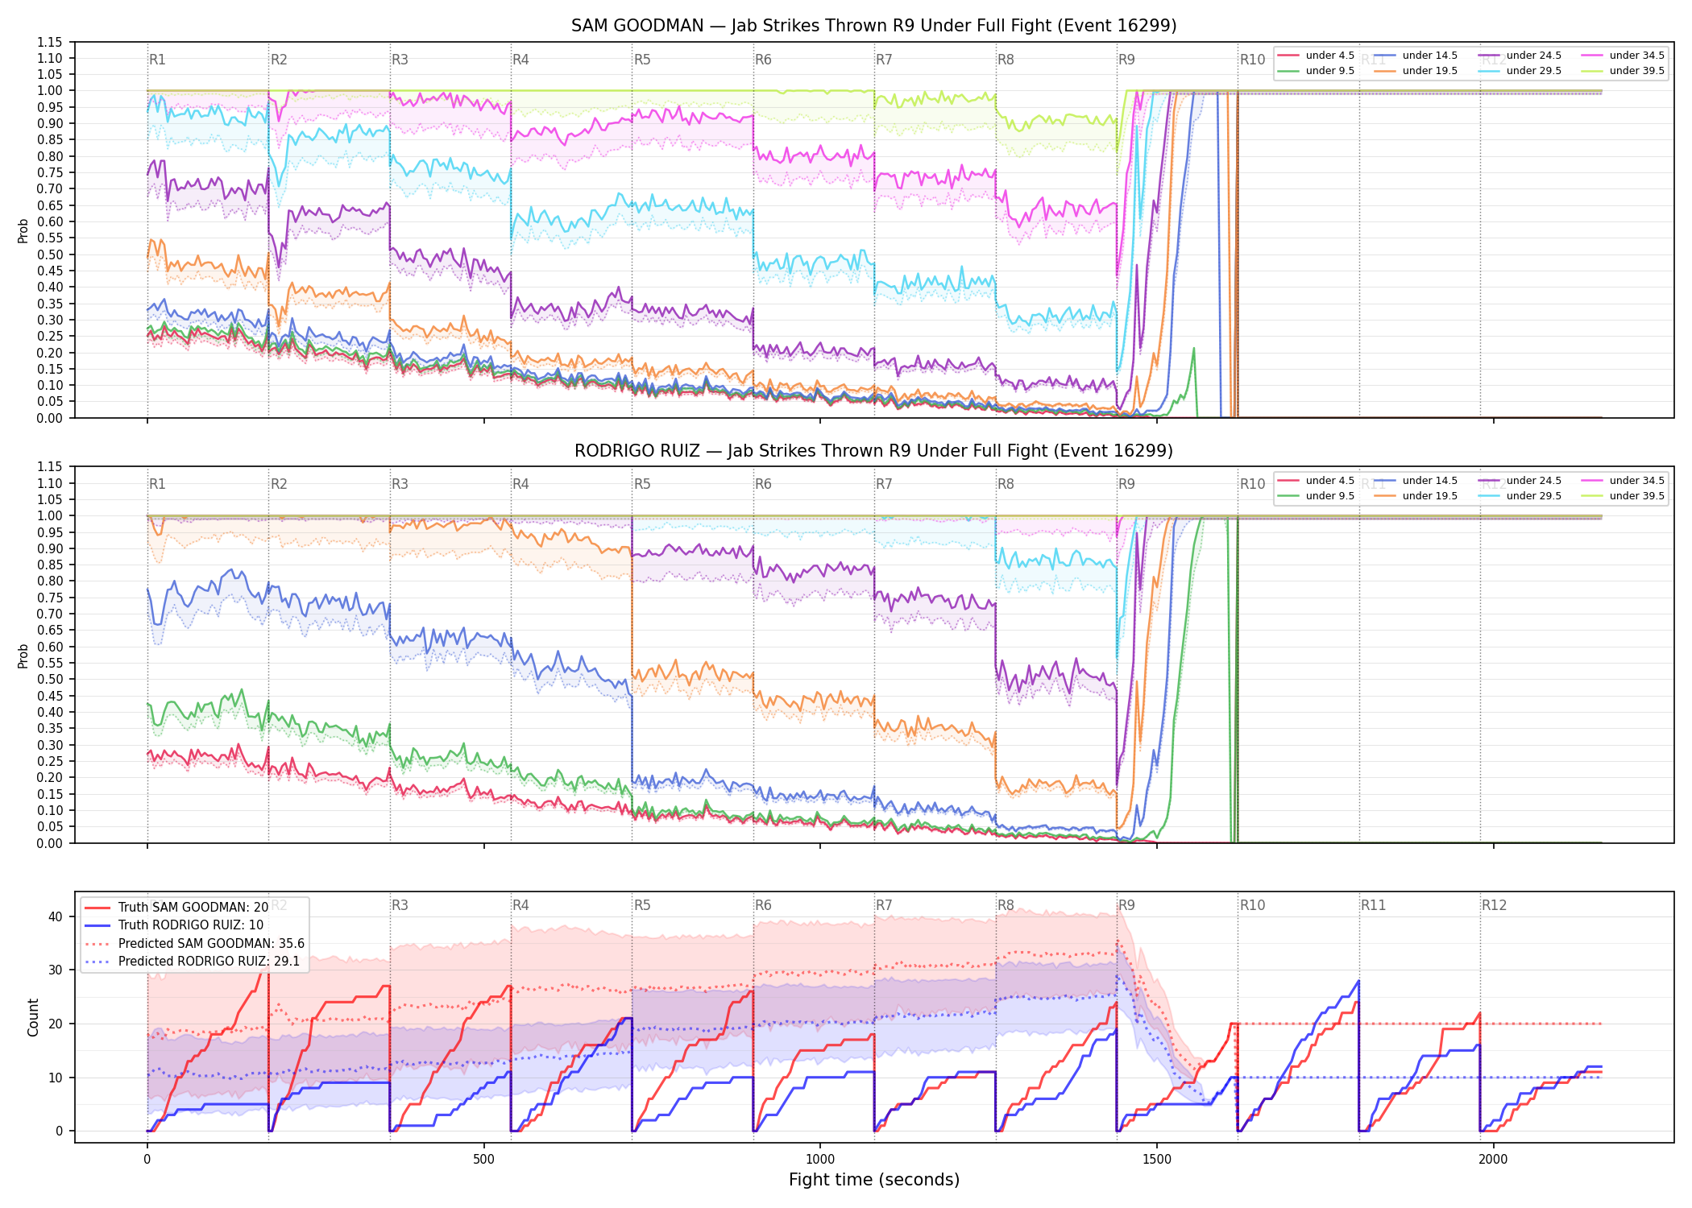Click the R3 round marker in the Count chart
The image size is (1692, 1208).
[x=400, y=905]
